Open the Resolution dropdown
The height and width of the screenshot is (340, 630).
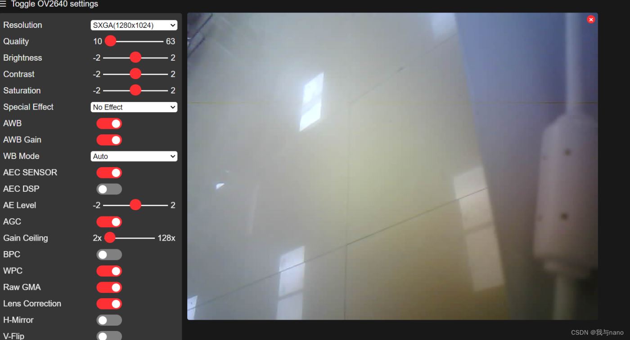134,25
